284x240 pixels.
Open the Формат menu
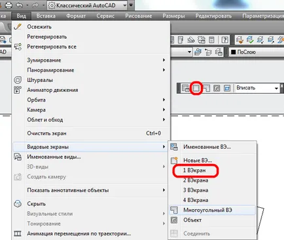pyautogui.click(x=76, y=16)
